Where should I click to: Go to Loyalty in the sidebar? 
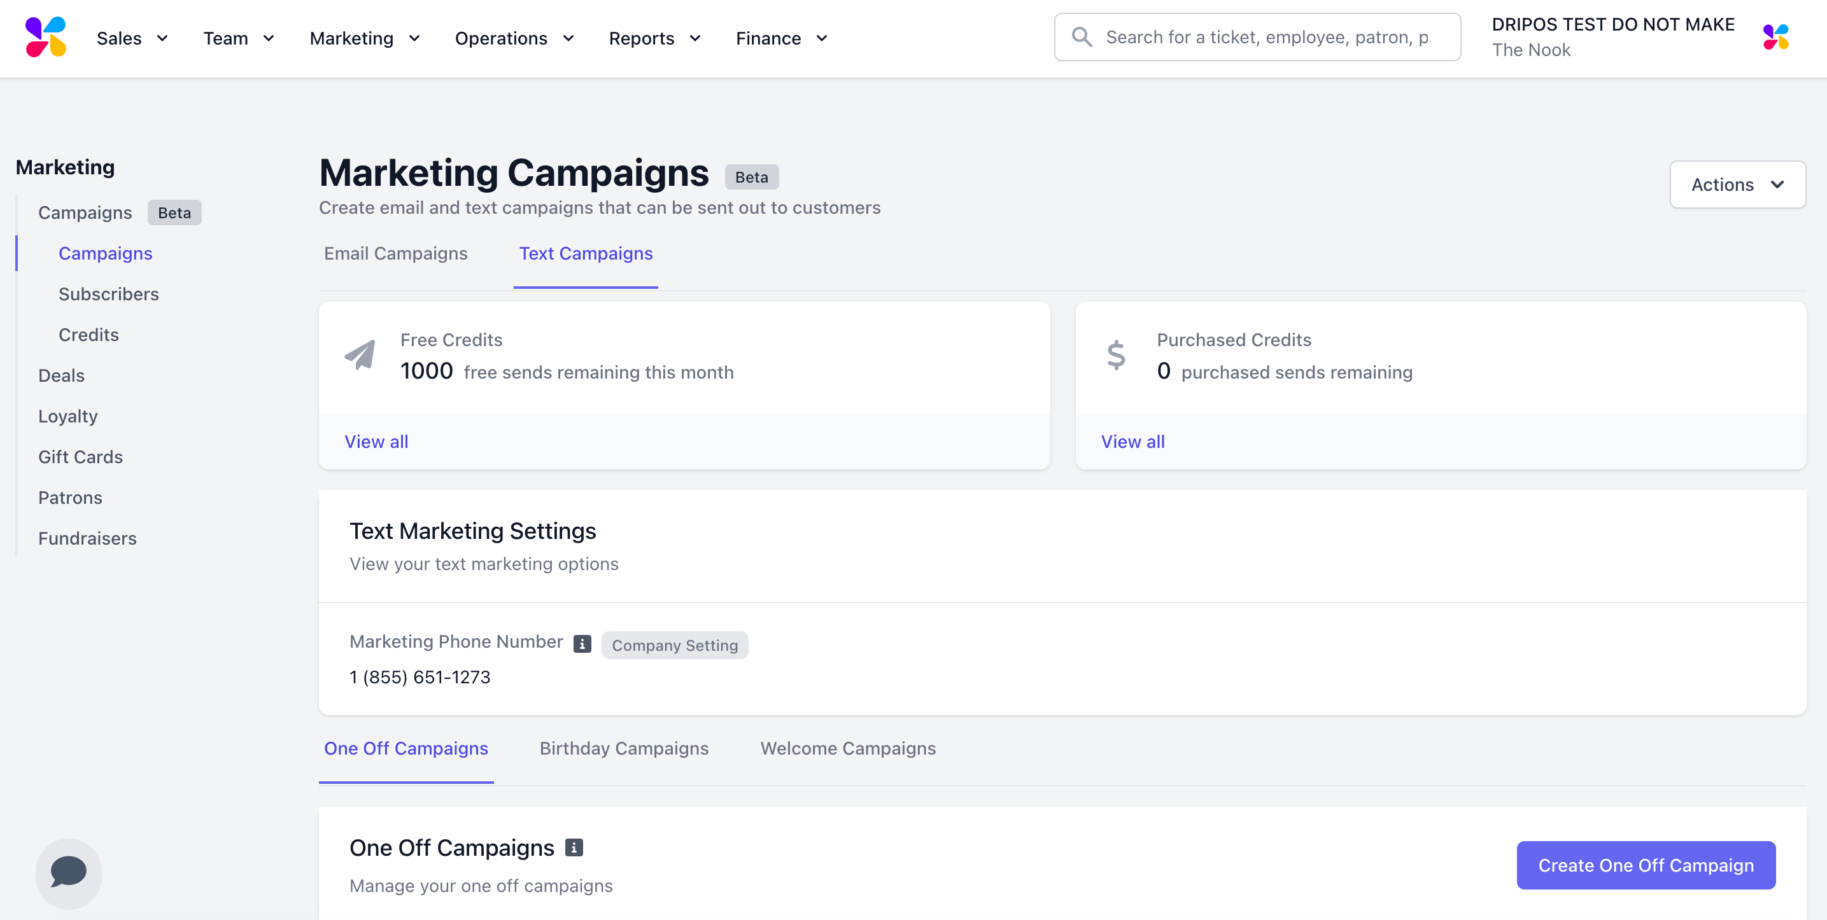point(68,416)
